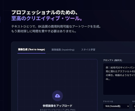This screenshot has width=135, height=111.
Task: Open the アスペクト比 16:9 (Youtube用) dropdown
Action: (116, 106)
